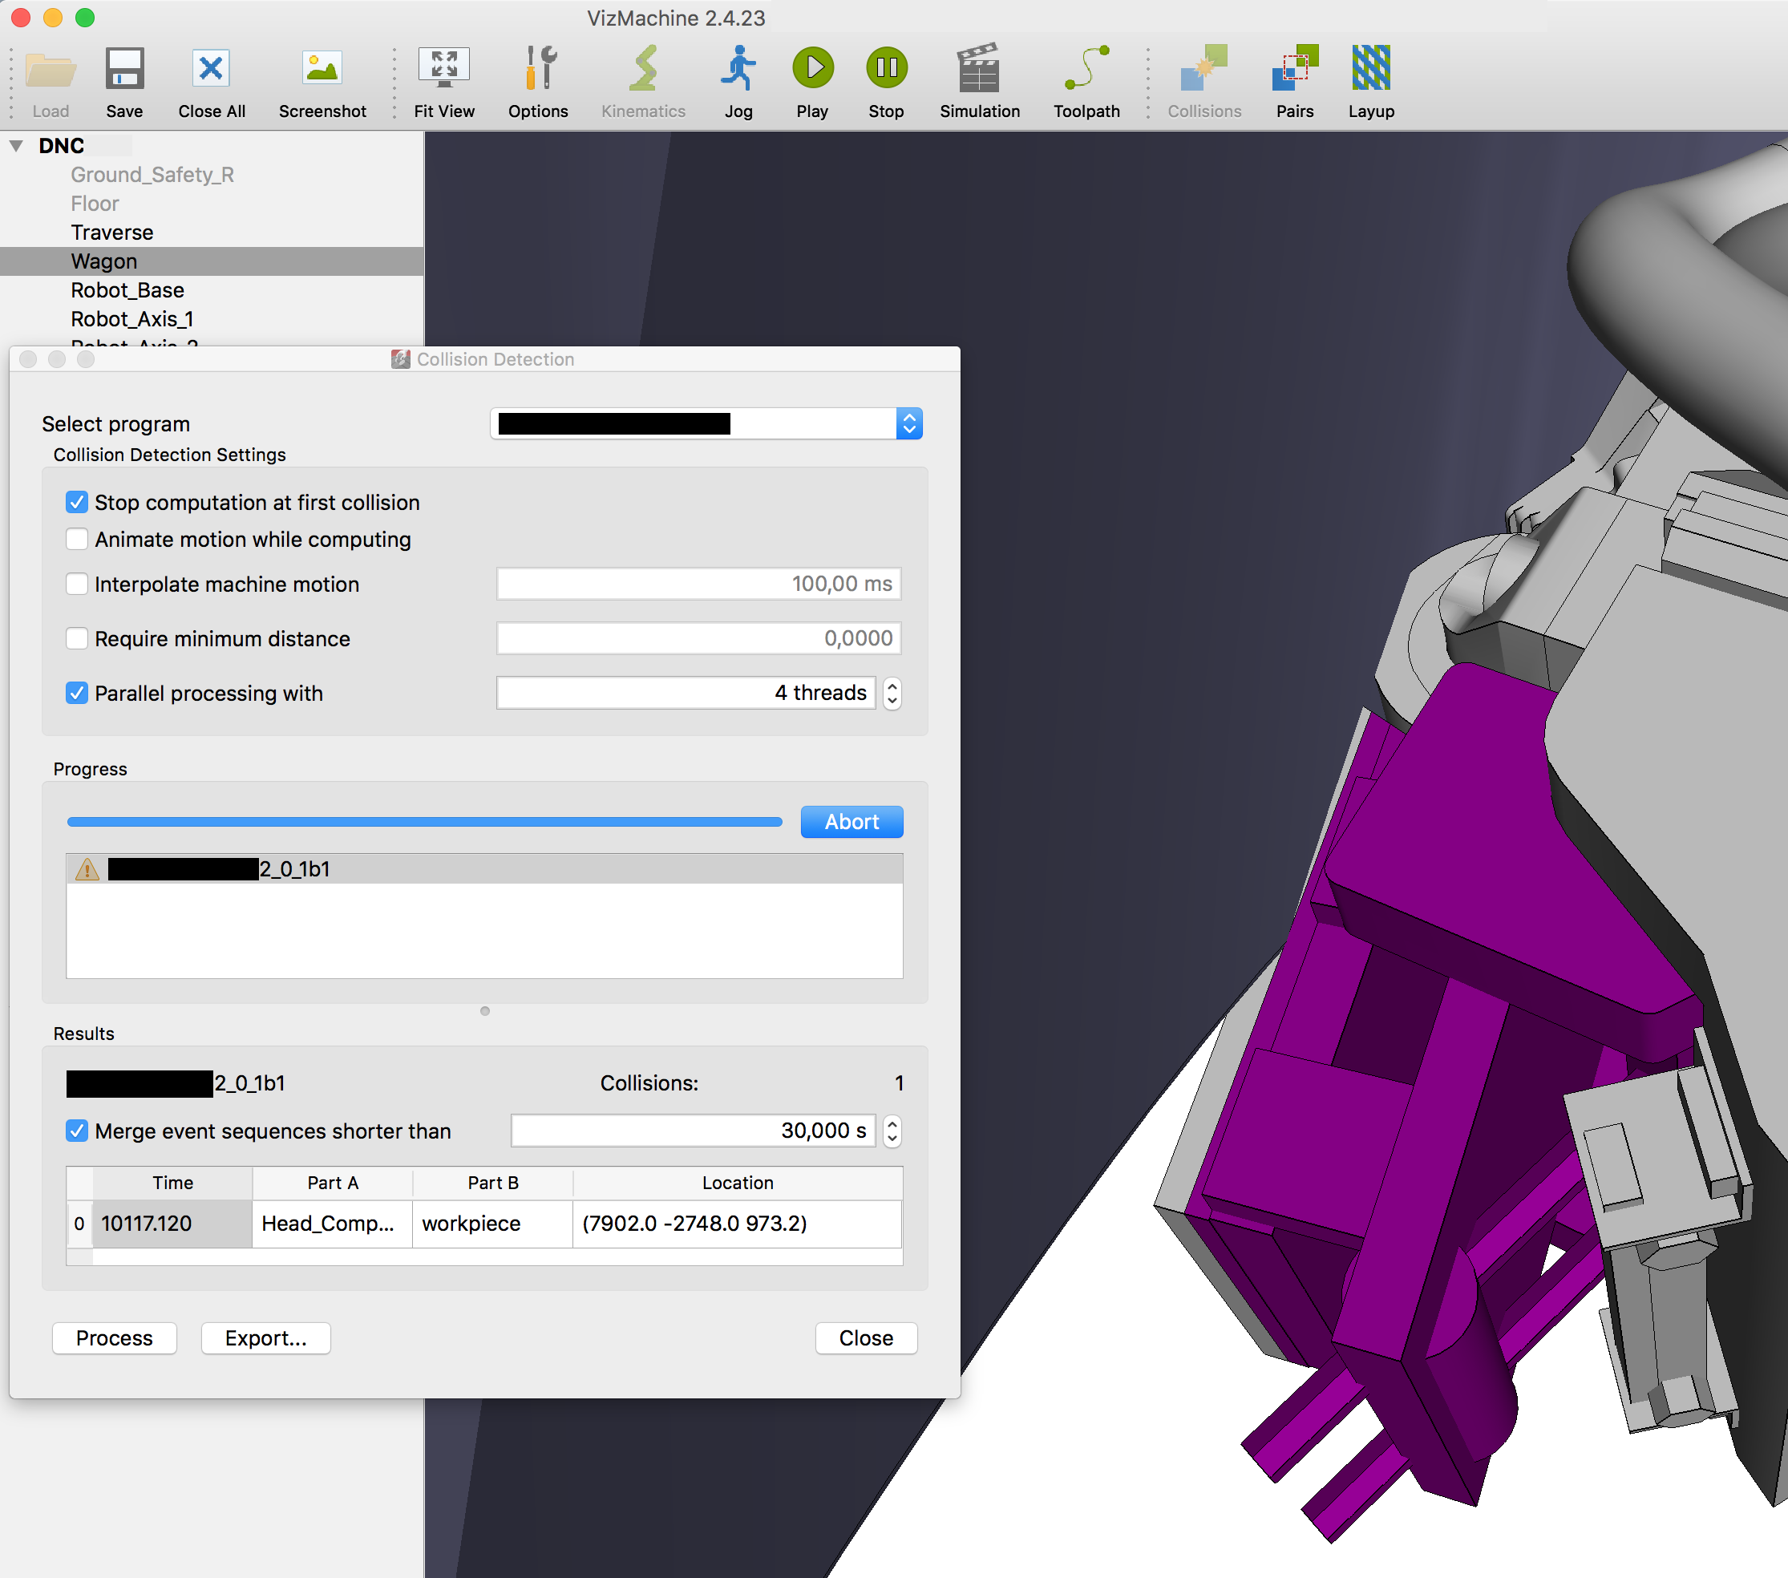
Task: Select the Traverse tree item
Action: 112,232
